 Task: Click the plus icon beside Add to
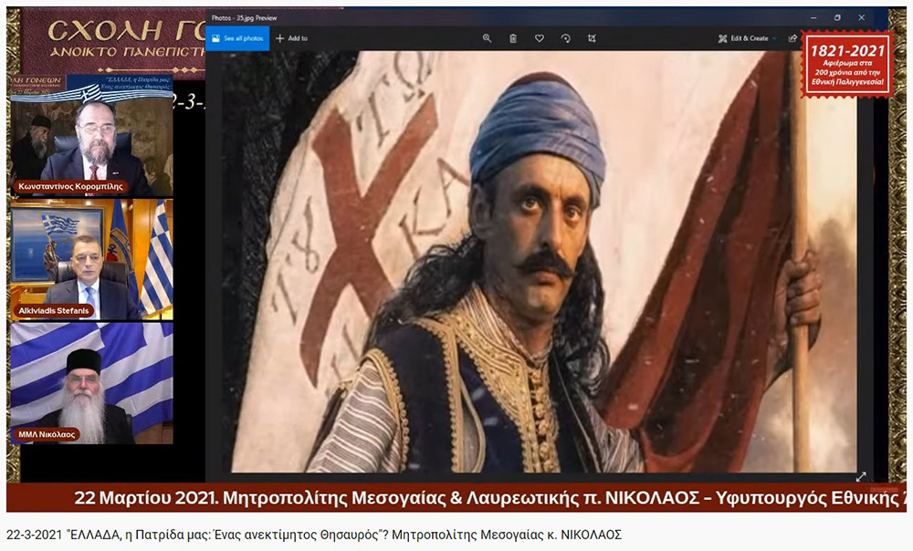pos(280,38)
